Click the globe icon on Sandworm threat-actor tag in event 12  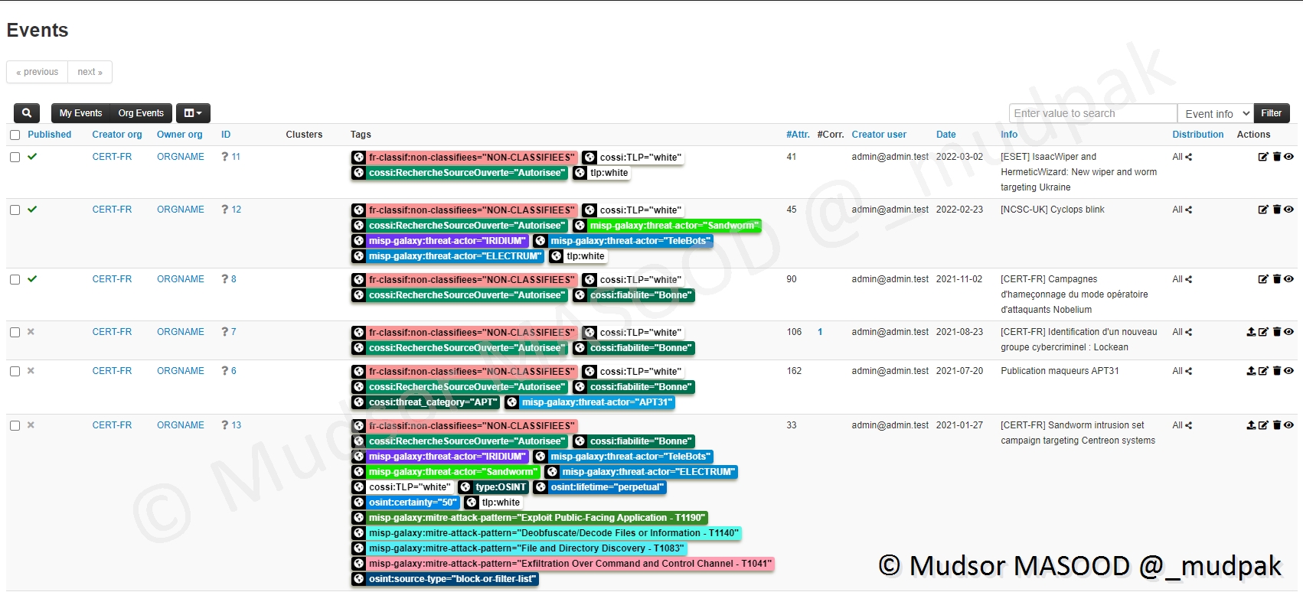[x=580, y=226]
